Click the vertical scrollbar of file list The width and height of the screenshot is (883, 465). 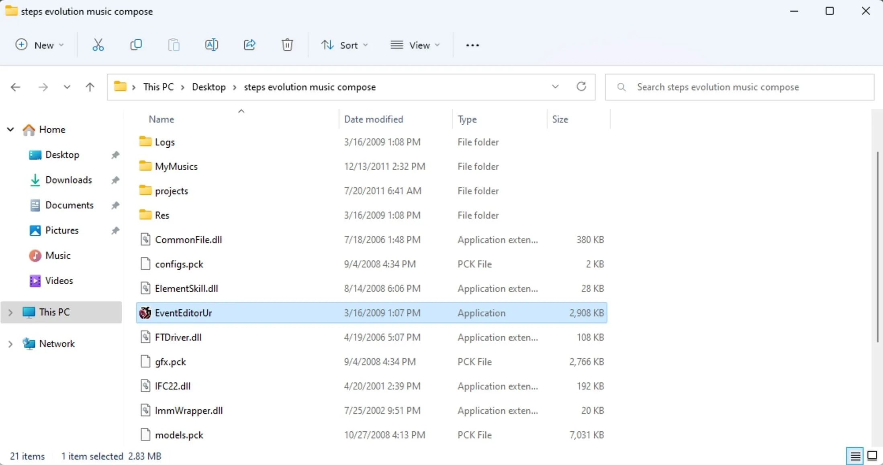click(877, 247)
